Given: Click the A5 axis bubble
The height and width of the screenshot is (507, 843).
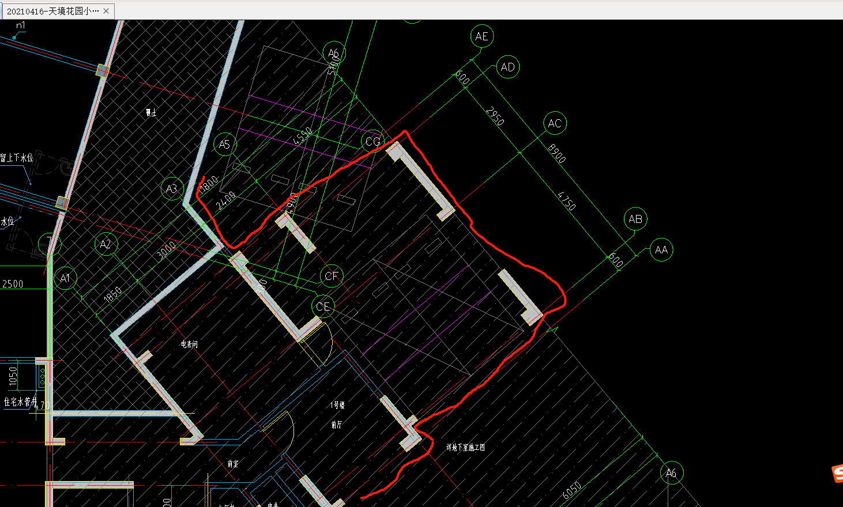Looking at the screenshot, I should (224, 144).
